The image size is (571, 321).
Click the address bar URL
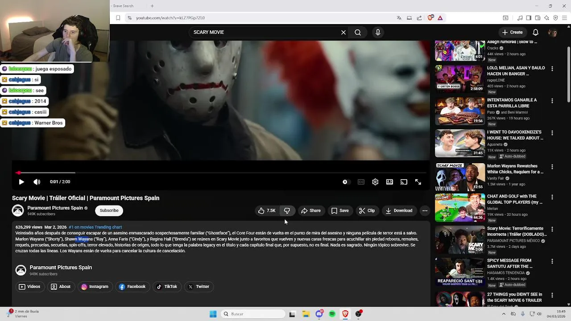170,18
